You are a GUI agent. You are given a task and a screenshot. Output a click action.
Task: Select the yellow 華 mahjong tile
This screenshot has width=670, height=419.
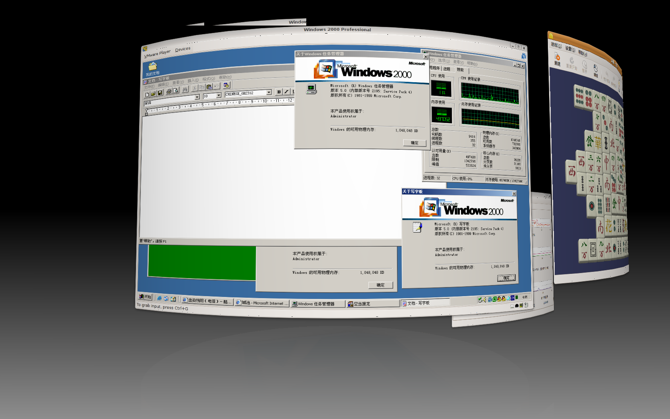point(598,143)
